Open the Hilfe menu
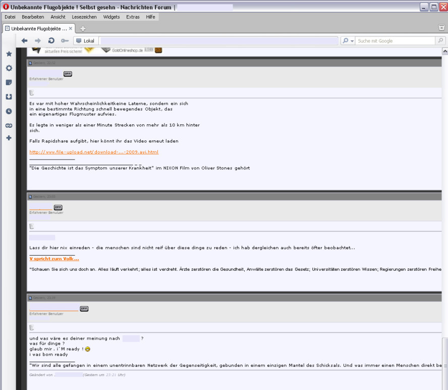This screenshot has width=448, height=390. click(x=150, y=17)
